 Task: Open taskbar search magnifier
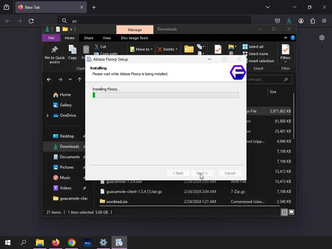click(23, 243)
